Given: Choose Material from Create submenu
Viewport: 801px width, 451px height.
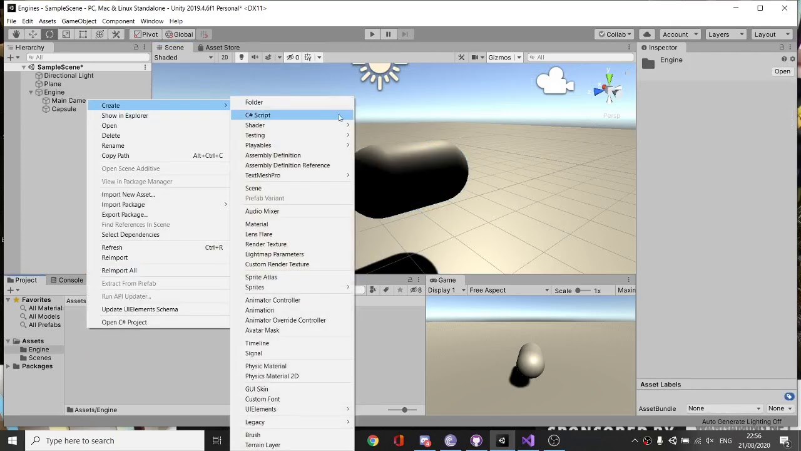Looking at the screenshot, I should click(x=292, y=224).
